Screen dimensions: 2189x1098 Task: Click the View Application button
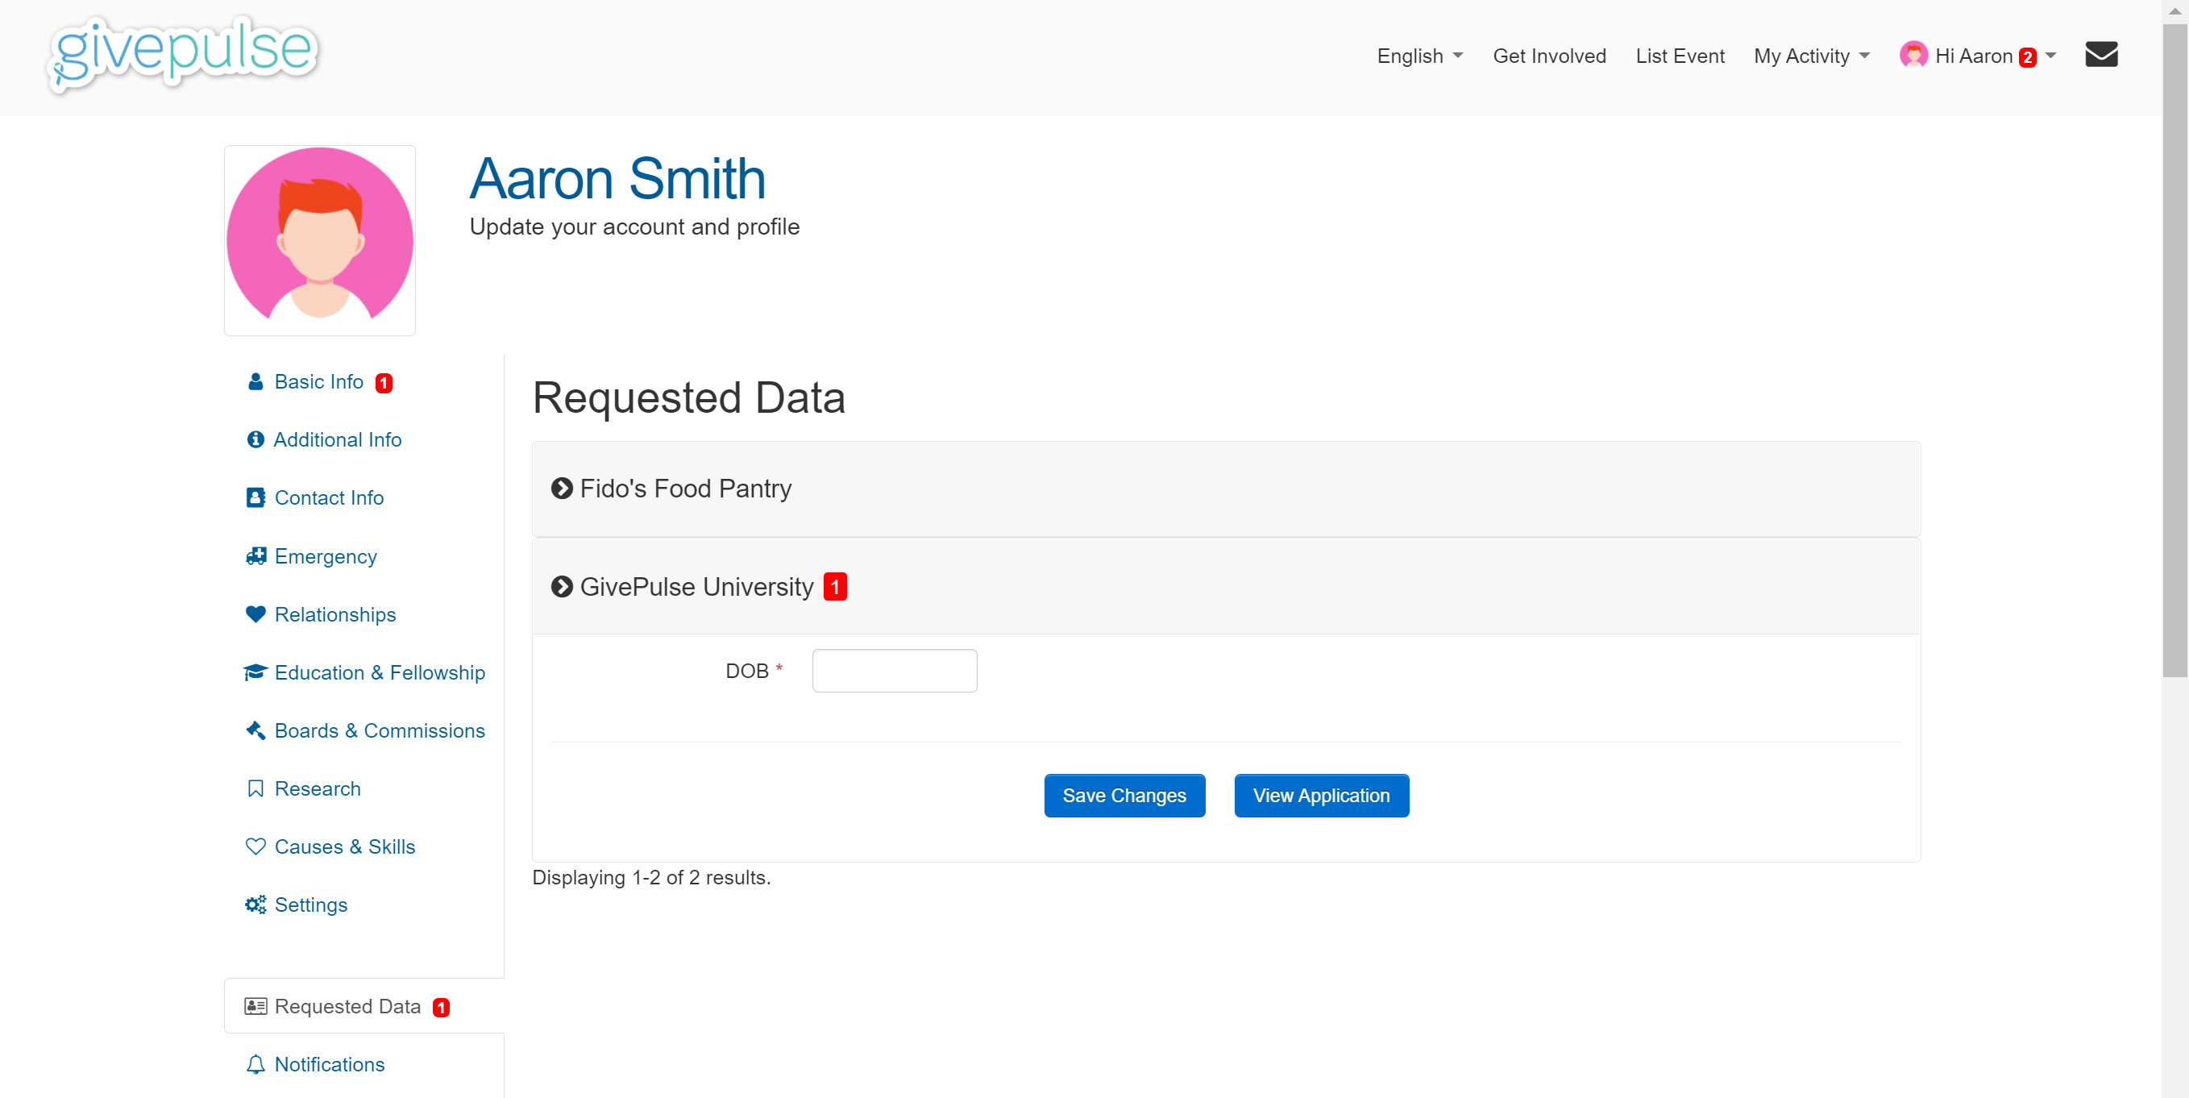tap(1322, 796)
